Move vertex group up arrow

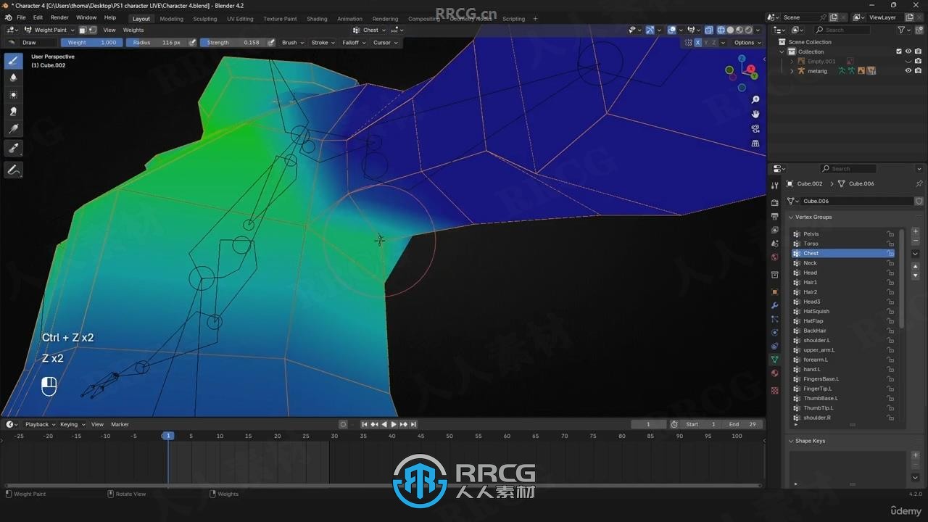(x=915, y=267)
